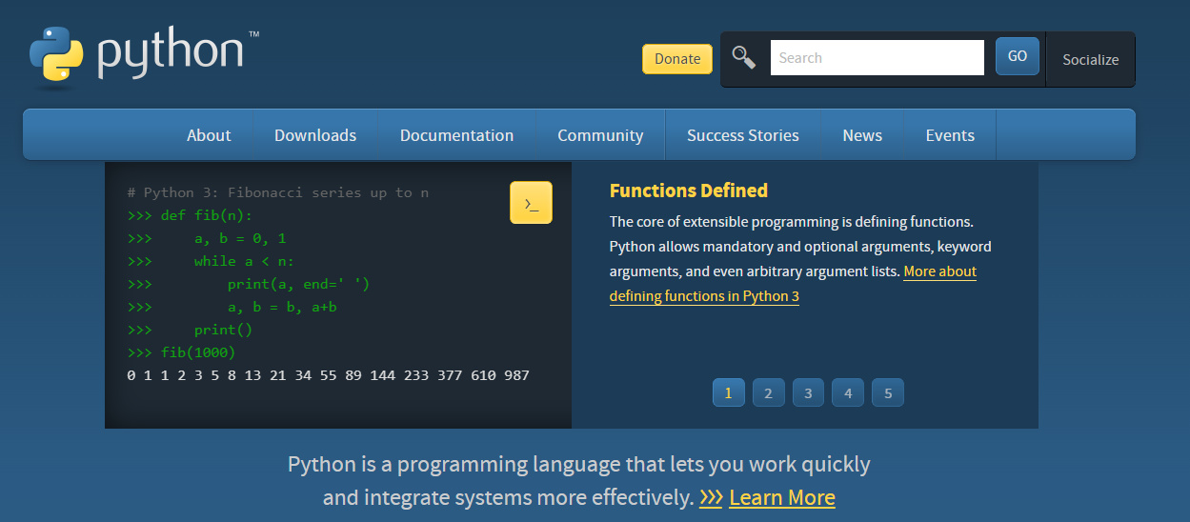Click the Functions Defined heading
The image size is (1190, 522).
coord(689,191)
